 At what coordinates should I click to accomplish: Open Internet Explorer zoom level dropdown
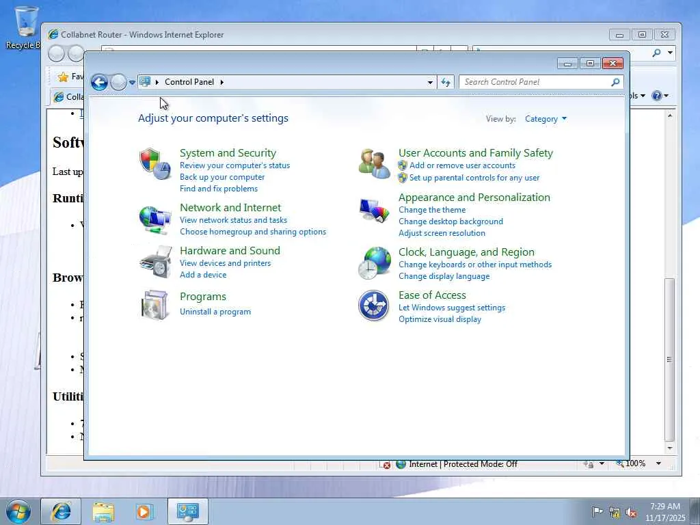(x=658, y=464)
